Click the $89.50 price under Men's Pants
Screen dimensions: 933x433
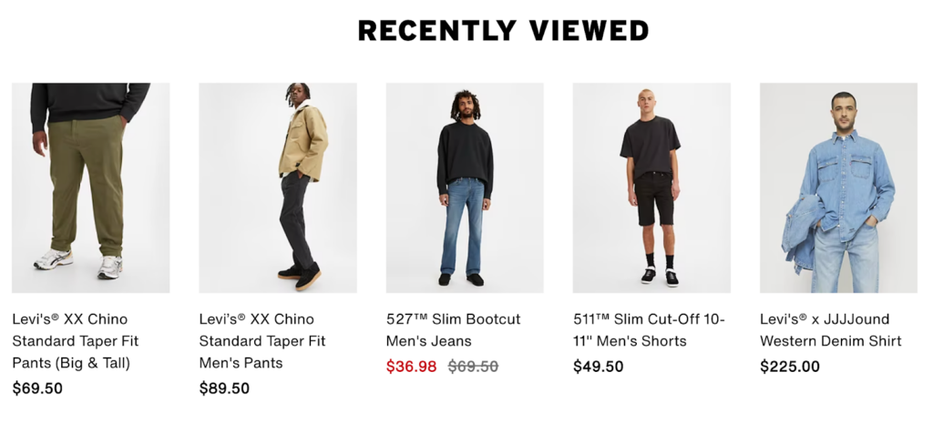(224, 388)
